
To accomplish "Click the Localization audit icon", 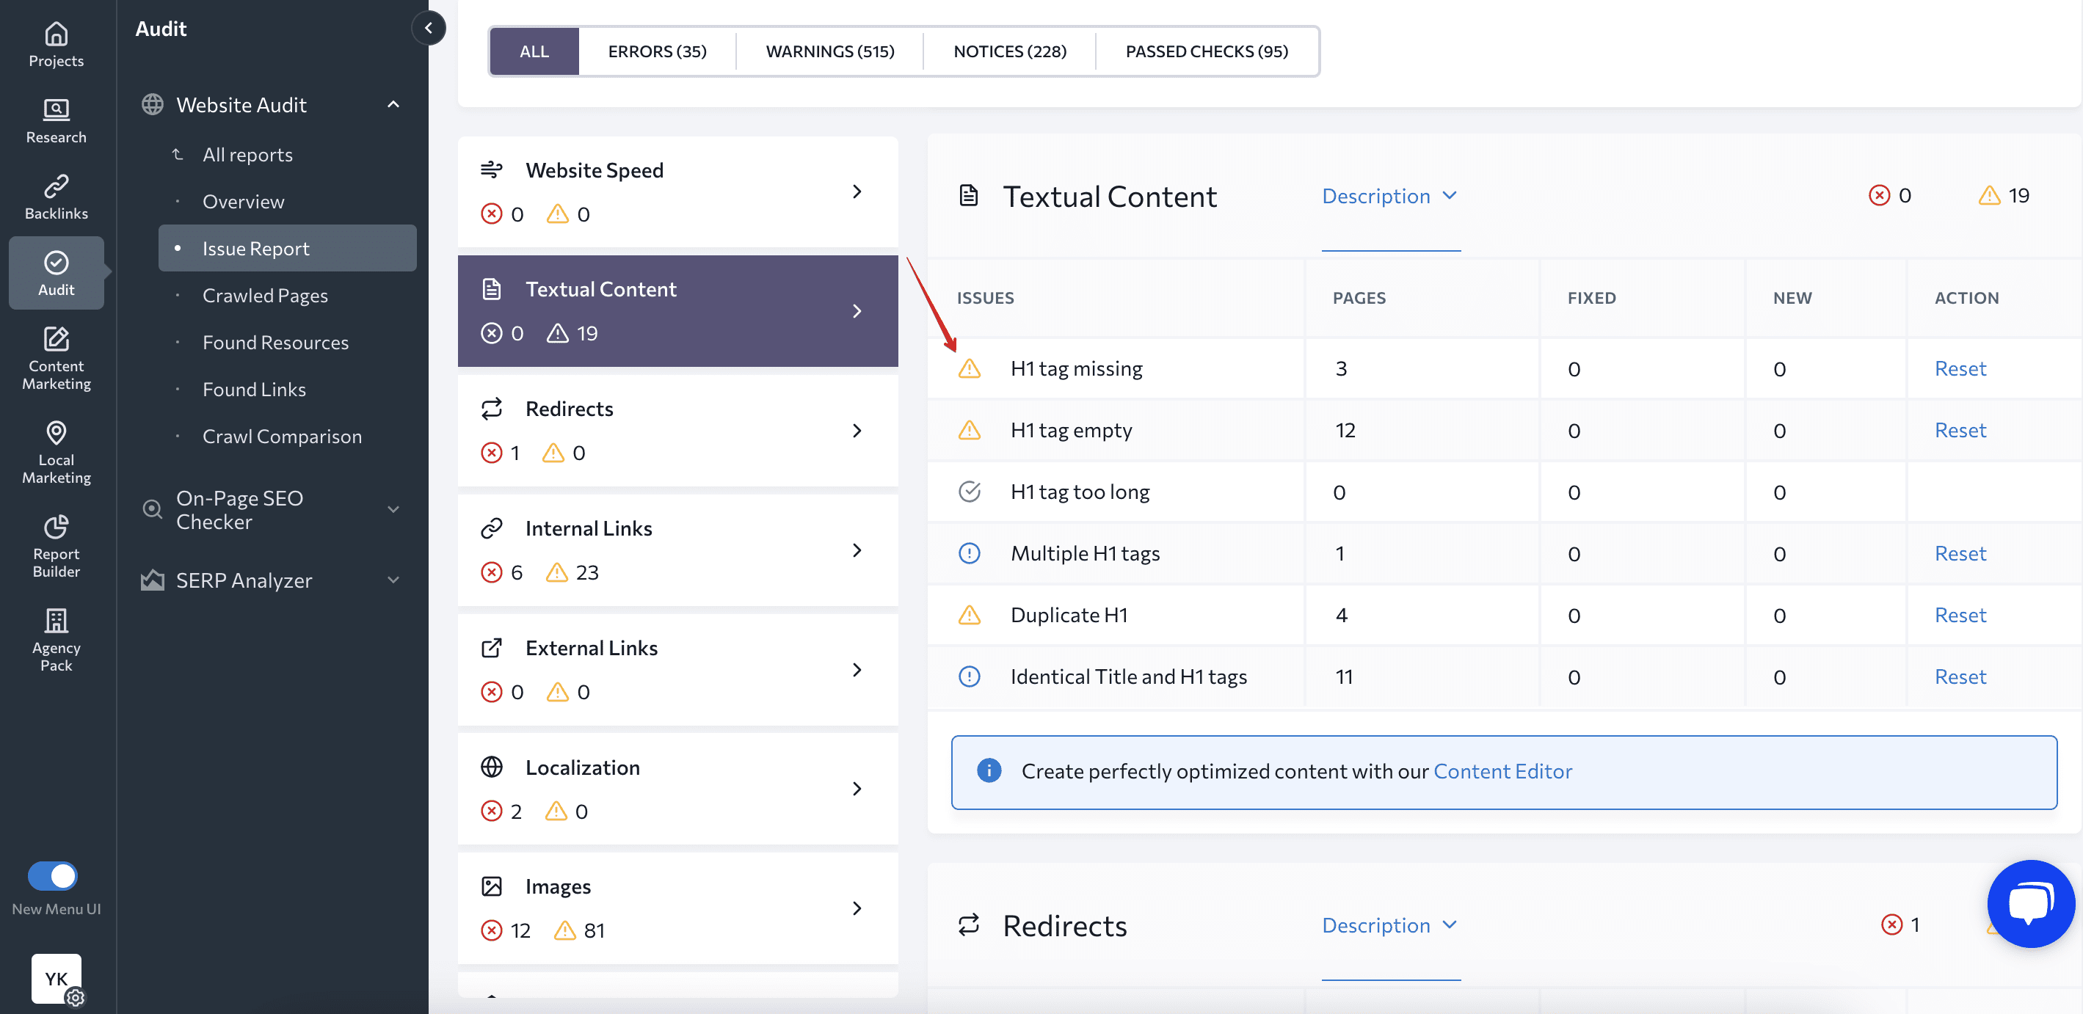I will click(492, 767).
